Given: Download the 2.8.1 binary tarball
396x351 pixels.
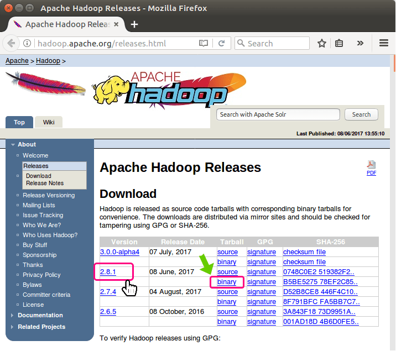Looking at the screenshot, I should pyautogui.click(x=227, y=282).
